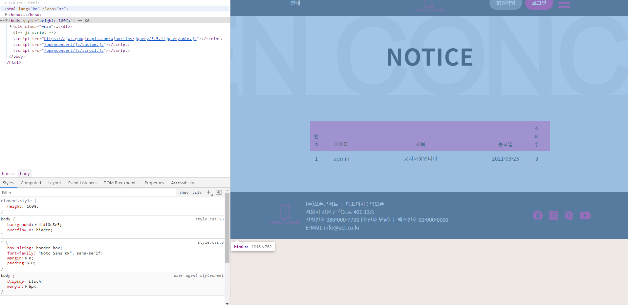
Task: Click the DOM row actions ellipsis beside body
Action: click(2, 21)
